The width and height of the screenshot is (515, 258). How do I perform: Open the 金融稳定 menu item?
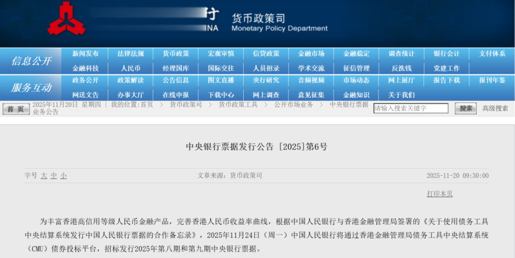(356, 54)
